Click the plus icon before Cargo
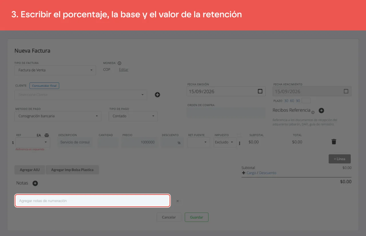366x236 pixels. [x=244, y=173]
